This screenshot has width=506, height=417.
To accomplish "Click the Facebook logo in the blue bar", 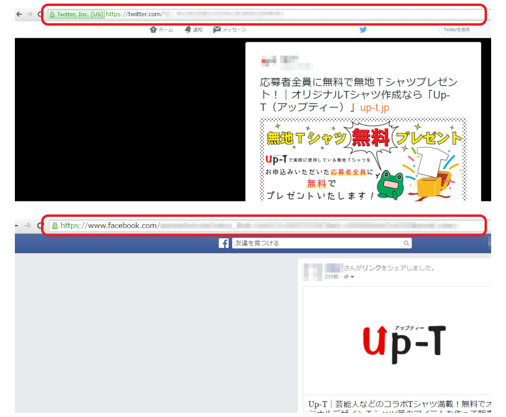I will point(224,243).
